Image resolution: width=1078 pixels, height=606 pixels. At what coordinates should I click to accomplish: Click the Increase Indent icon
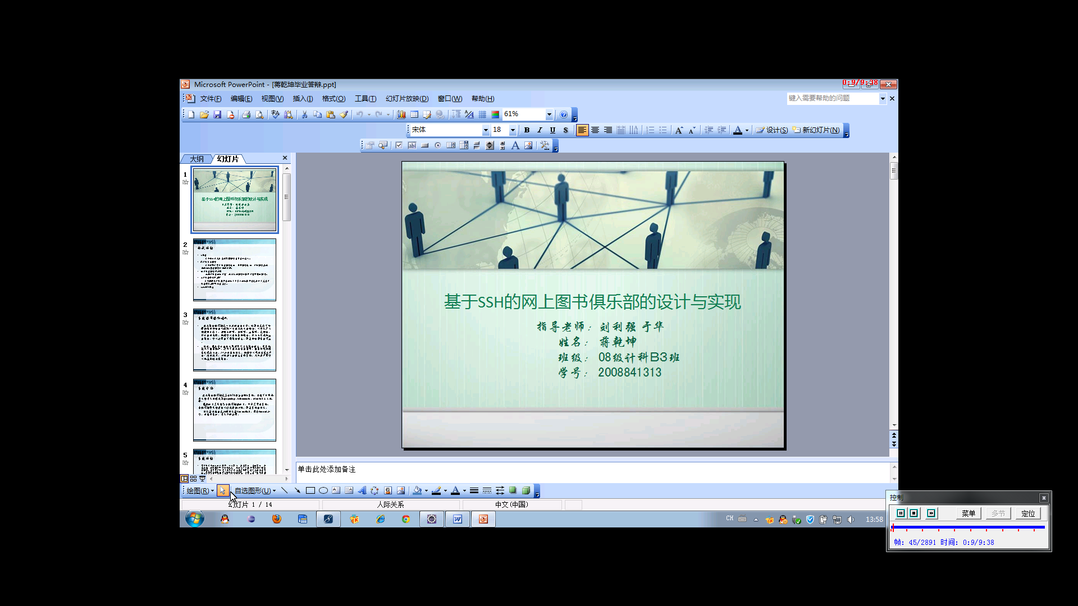tap(722, 130)
